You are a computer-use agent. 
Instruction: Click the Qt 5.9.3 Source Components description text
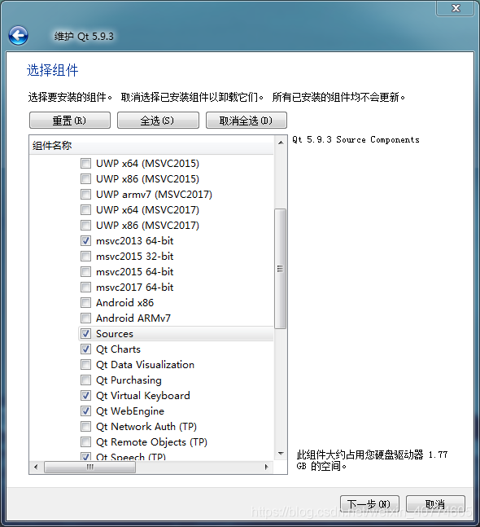(356, 140)
